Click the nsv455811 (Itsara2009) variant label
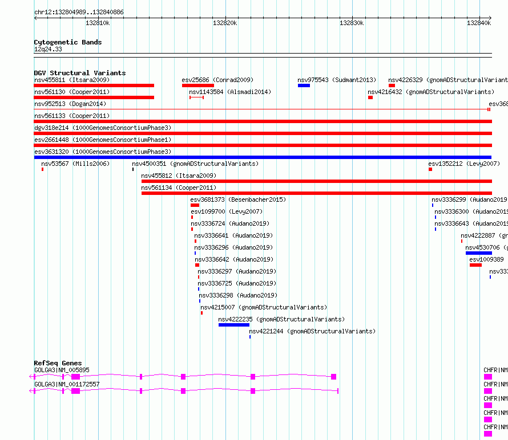This screenshot has width=508, height=440. click(72, 80)
